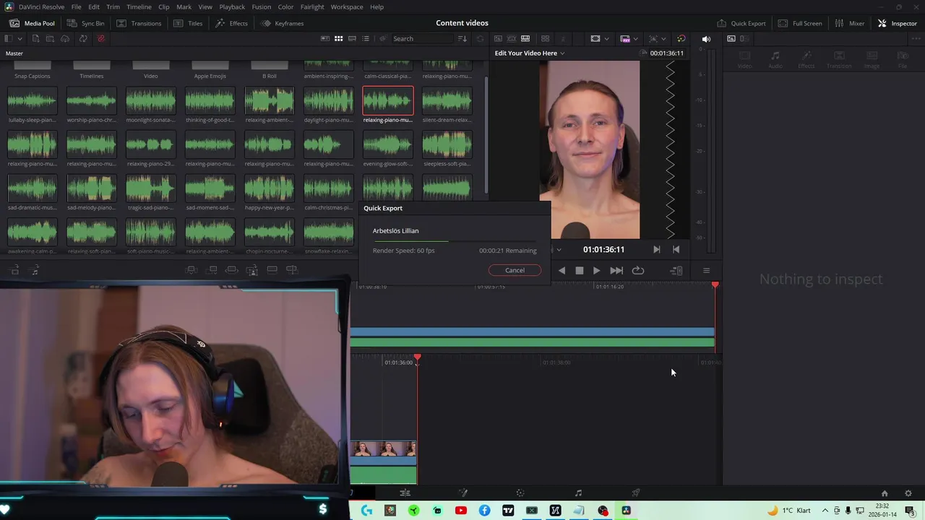Toggle the Inspector panel
The width and height of the screenshot is (925, 520).
coord(898,23)
